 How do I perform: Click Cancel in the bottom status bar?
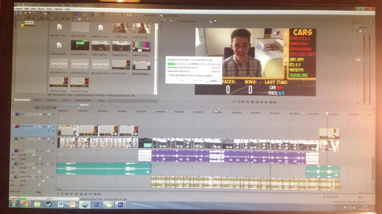[14, 198]
